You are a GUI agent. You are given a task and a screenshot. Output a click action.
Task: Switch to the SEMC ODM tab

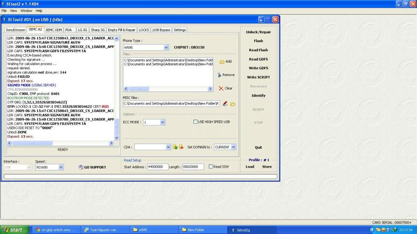[54, 30]
